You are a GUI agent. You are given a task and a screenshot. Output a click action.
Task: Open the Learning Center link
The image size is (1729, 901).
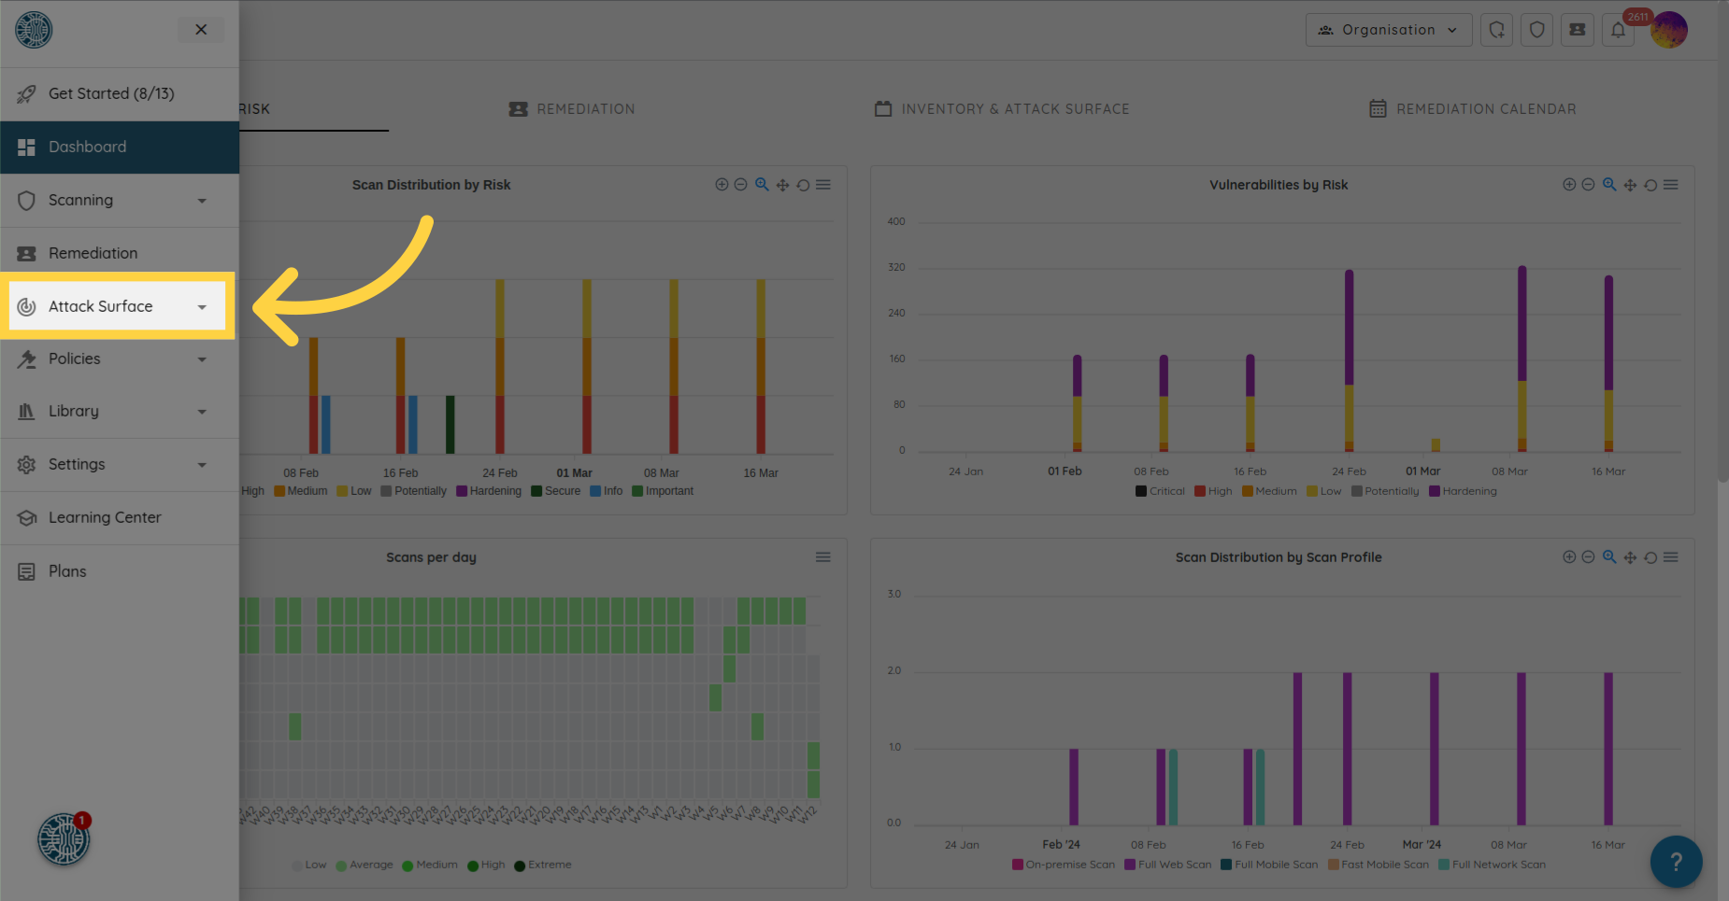click(105, 517)
